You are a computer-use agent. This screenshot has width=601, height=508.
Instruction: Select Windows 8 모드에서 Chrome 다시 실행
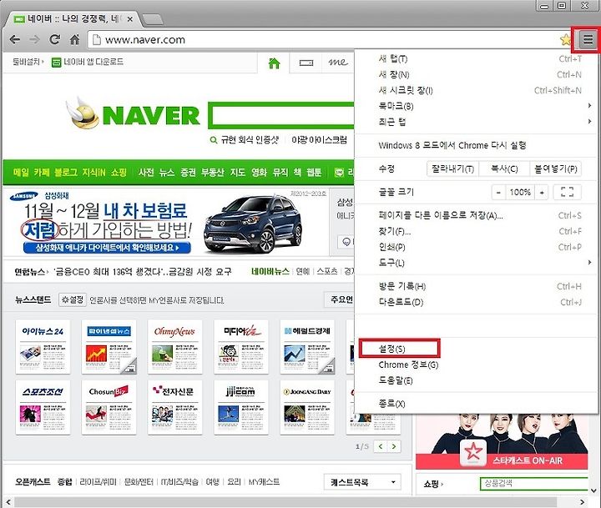(x=475, y=146)
